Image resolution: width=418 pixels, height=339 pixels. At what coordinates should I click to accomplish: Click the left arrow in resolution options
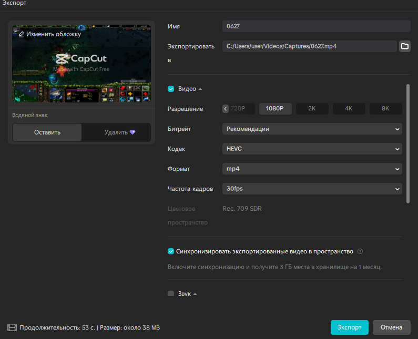(x=226, y=109)
